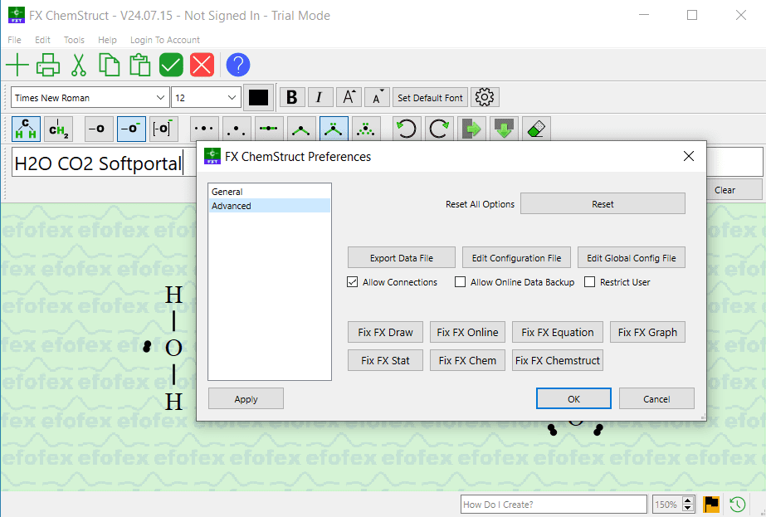Click the Print icon in toolbar

[x=48, y=65]
